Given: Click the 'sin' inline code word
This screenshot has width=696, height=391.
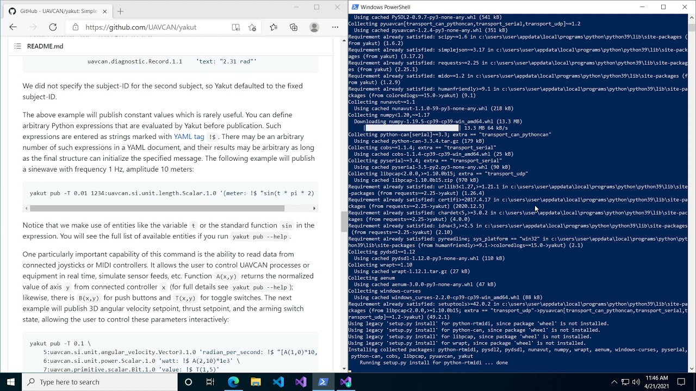Looking at the screenshot, I should point(287,225).
